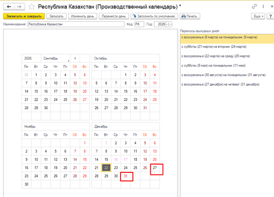Select transfer row '8 марта на понедельник (9 марта)'

point(227,39)
